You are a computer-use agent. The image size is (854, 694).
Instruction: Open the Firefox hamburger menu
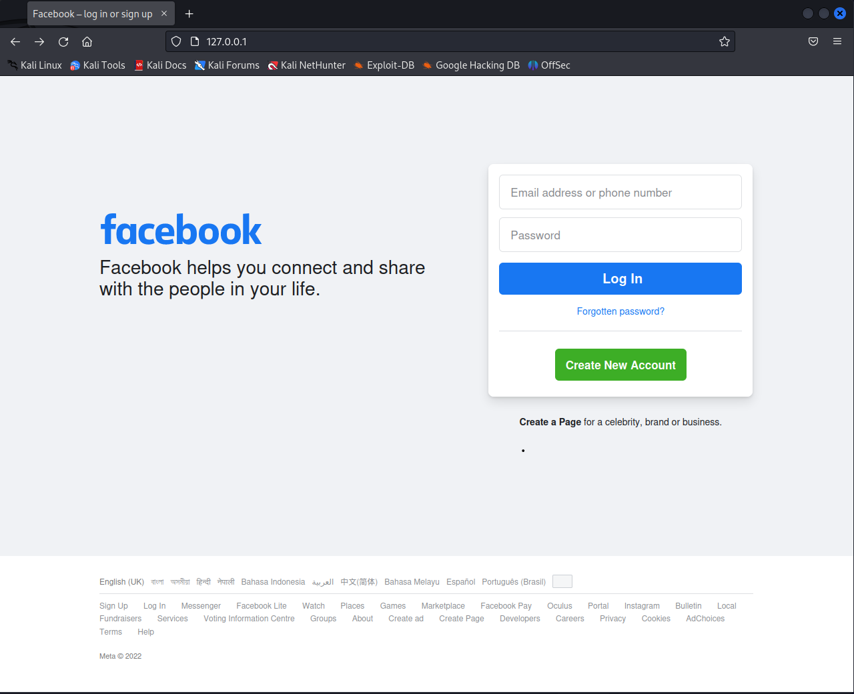837,41
